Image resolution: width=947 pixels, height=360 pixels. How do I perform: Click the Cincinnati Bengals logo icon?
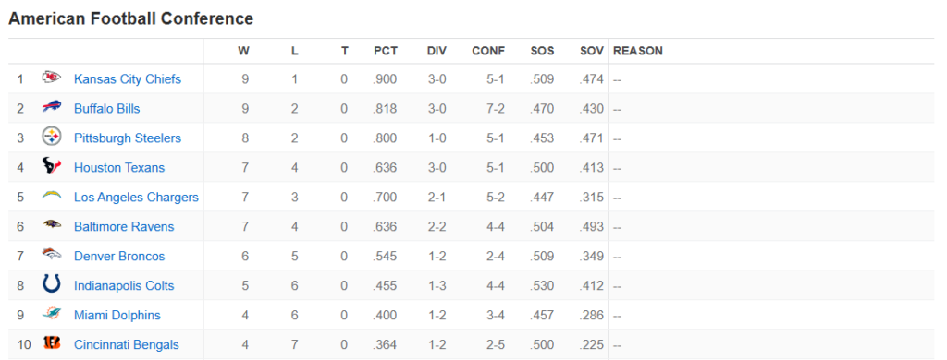pyautogui.click(x=52, y=343)
